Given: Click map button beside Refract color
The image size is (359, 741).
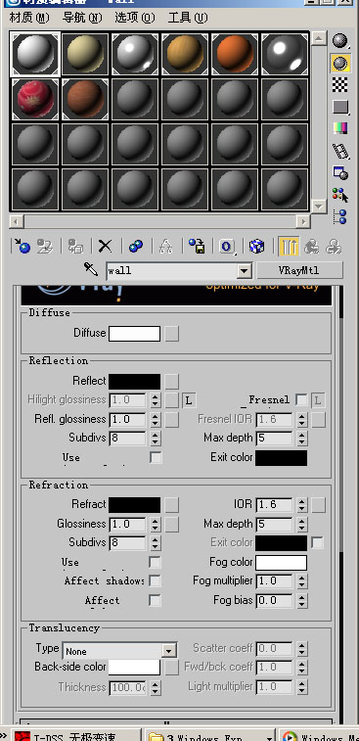Looking at the screenshot, I should pos(172,505).
